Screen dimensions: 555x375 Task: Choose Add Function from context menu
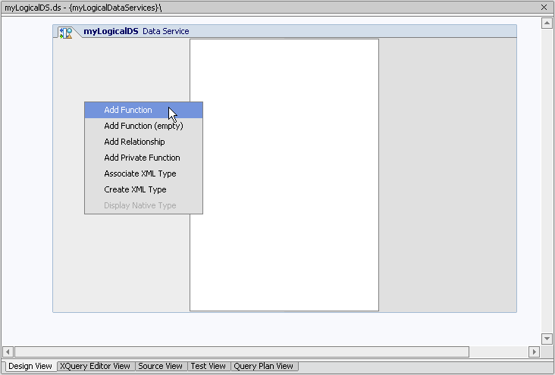(143, 110)
